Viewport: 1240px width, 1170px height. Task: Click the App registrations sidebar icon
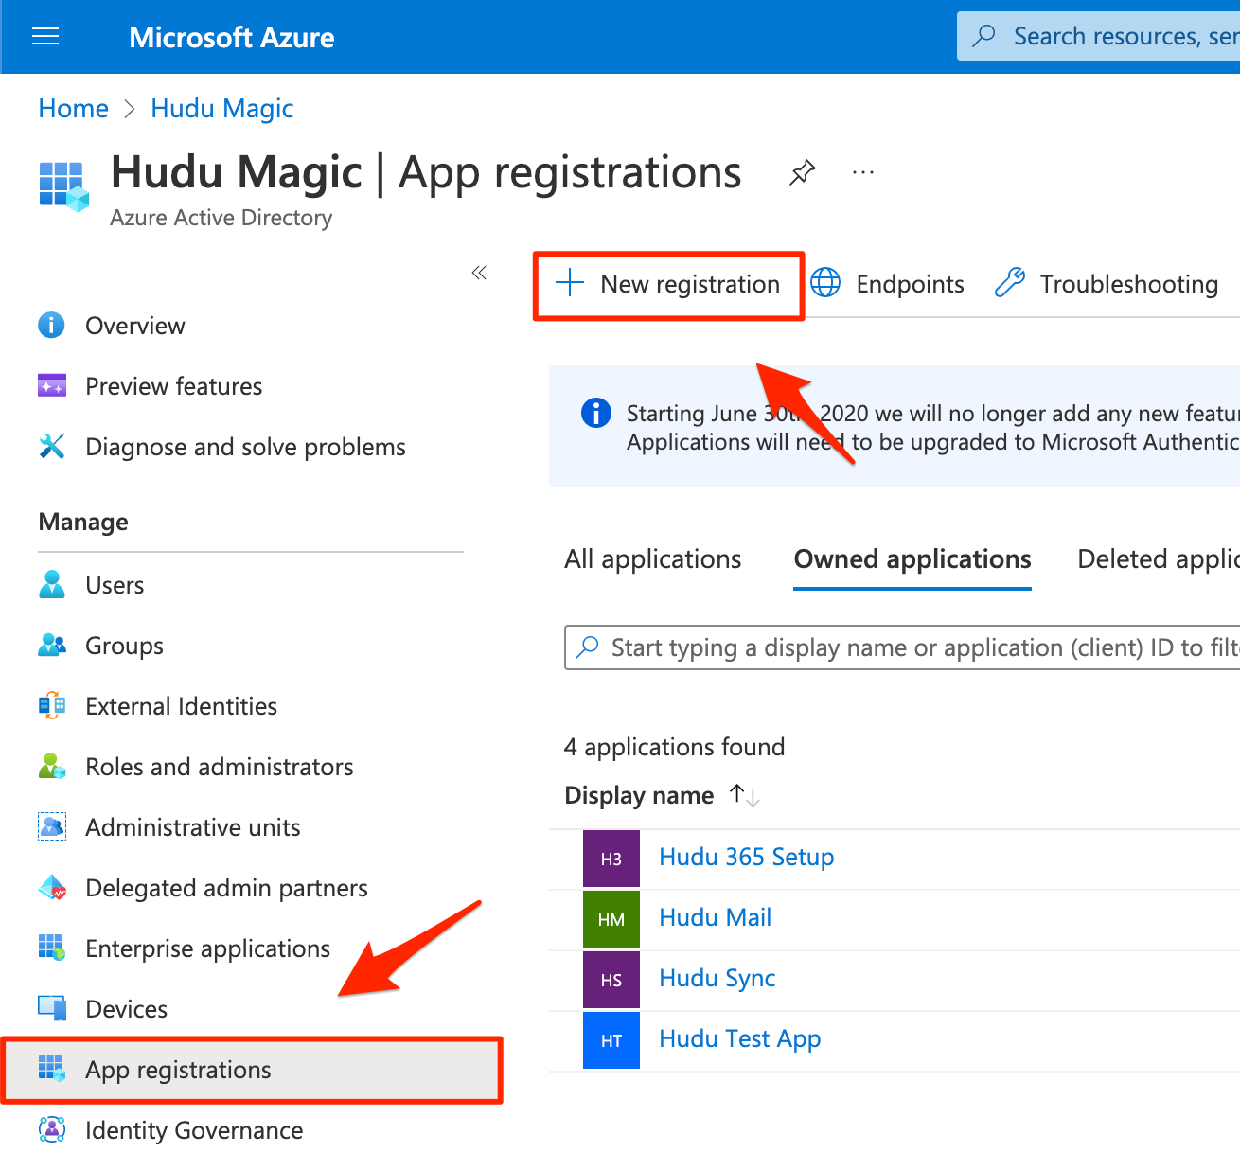click(52, 1069)
